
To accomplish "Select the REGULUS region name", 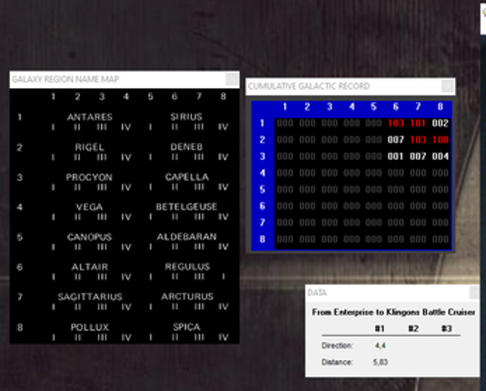I will (187, 266).
